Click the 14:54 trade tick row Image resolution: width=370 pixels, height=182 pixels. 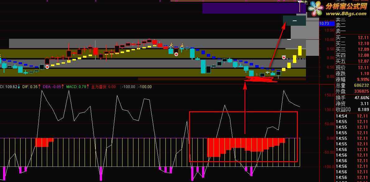(353, 116)
